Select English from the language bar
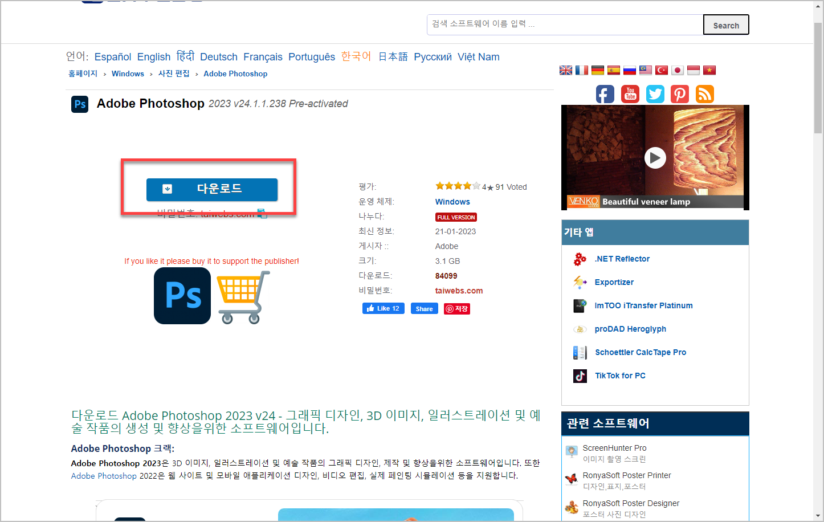This screenshot has width=824, height=522. (153, 56)
